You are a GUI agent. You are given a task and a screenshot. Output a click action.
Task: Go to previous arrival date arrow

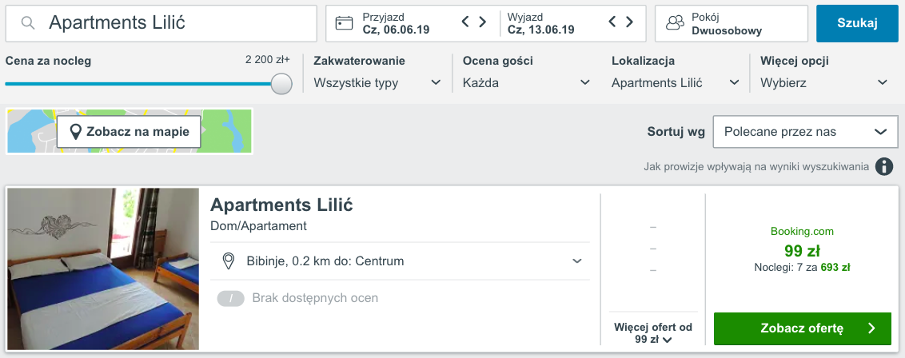[x=466, y=22]
